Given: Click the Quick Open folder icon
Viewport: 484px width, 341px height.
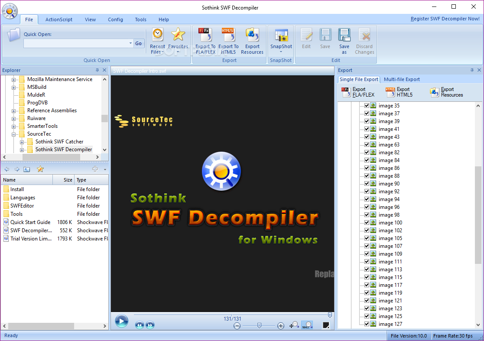Looking at the screenshot, I should [13, 35].
